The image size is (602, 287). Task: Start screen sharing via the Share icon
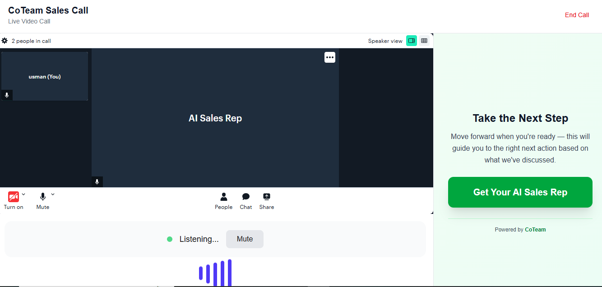266,200
